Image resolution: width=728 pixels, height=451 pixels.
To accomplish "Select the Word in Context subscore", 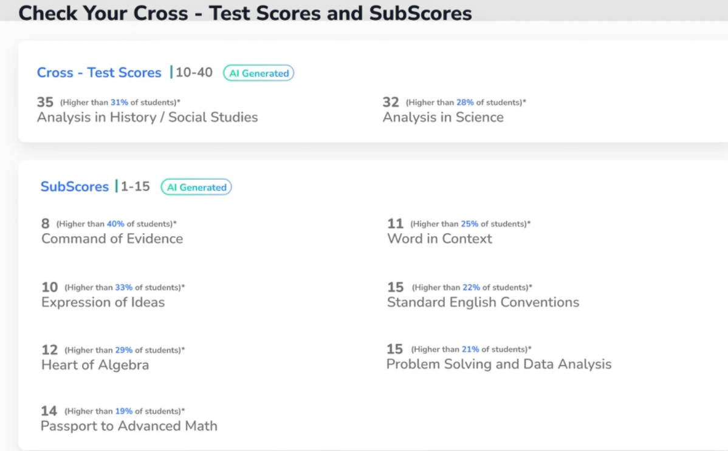I will pyautogui.click(x=439, y=239).
